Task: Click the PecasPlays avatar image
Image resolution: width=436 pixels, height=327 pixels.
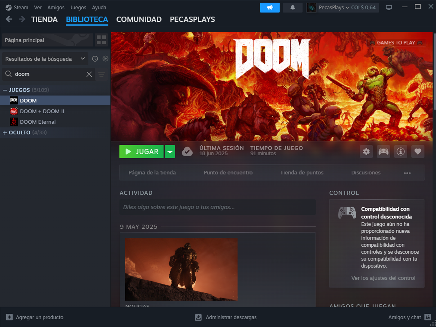Action: [x=311, y=8]
